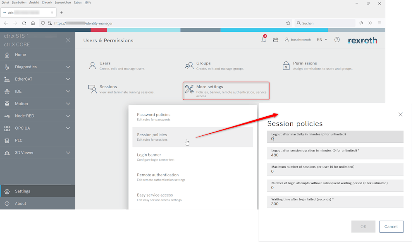The width and height of the screenshot is (413, 243).
Task: Click the Logout after inactivity minutes field
Action: pyautogui.click(x=335, y=139)
